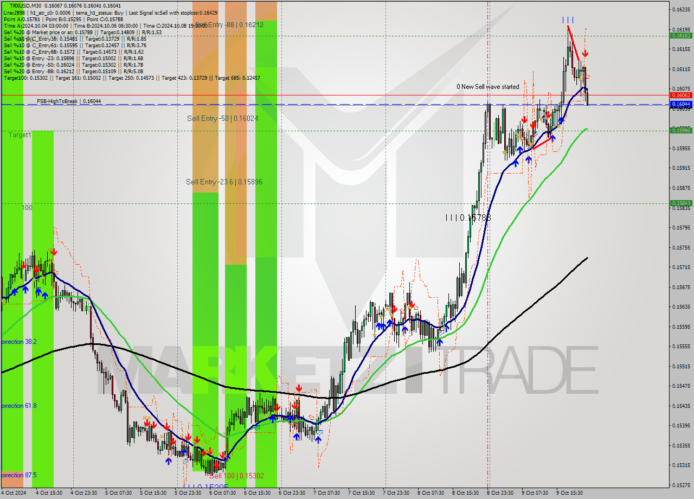
Task: Click the 0.15275 price axis label
Action: pyautogui.click(x=680, y=485)
